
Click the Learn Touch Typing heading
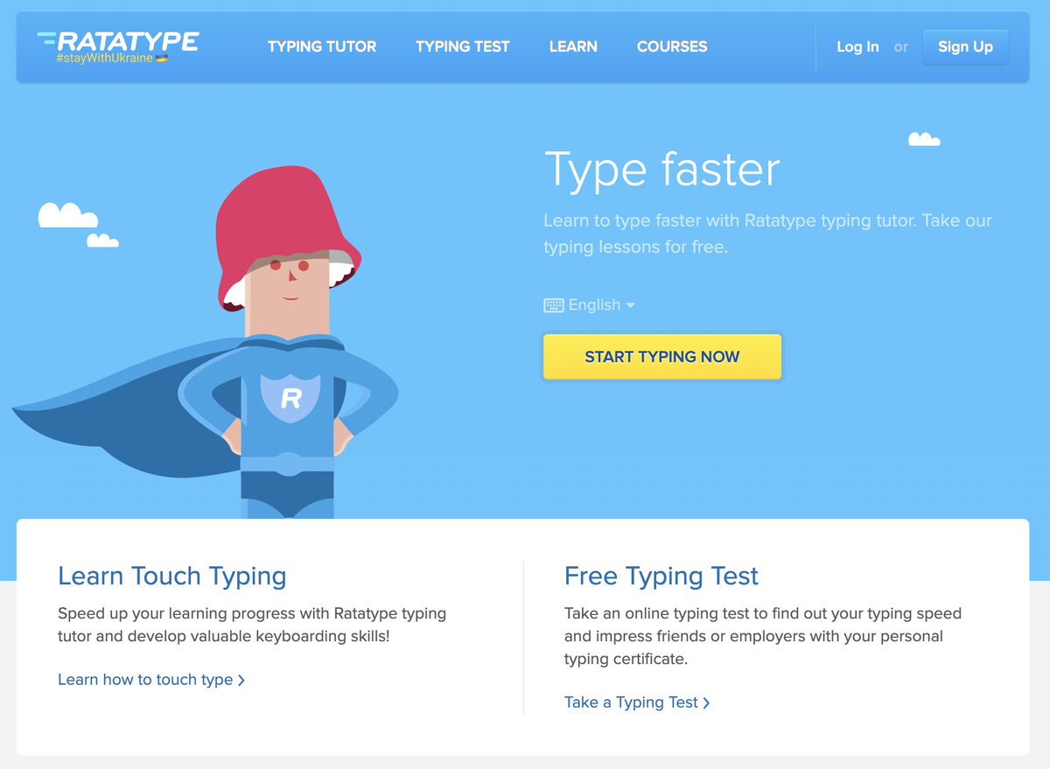point(172,576)
